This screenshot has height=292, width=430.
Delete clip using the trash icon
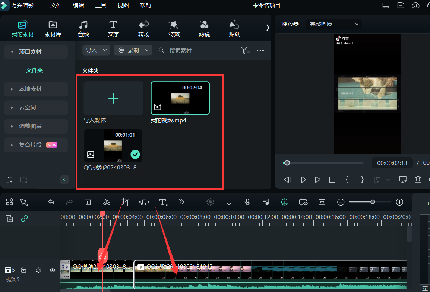[x=88, y=202]
